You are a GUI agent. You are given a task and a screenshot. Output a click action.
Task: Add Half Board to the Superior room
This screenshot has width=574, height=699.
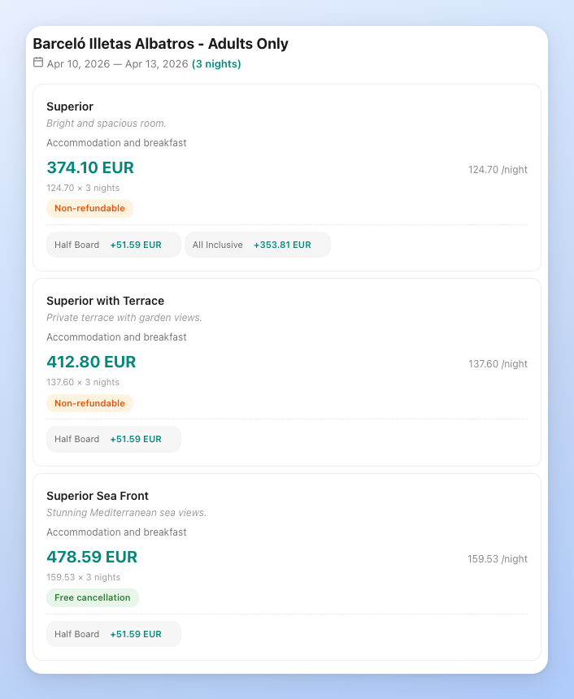tap(113, 244)
